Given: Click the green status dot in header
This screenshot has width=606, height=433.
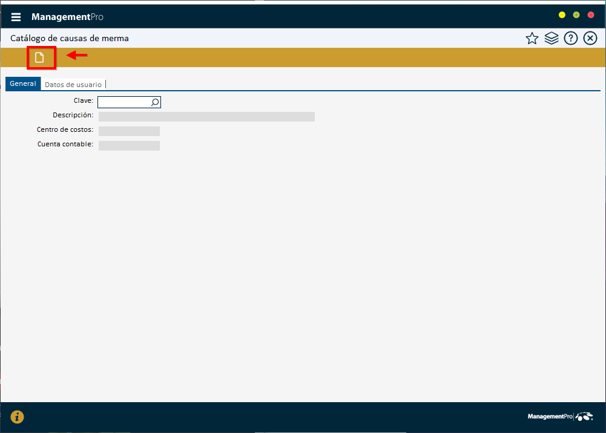Looking at the screenshot, I should pos(576,15).
